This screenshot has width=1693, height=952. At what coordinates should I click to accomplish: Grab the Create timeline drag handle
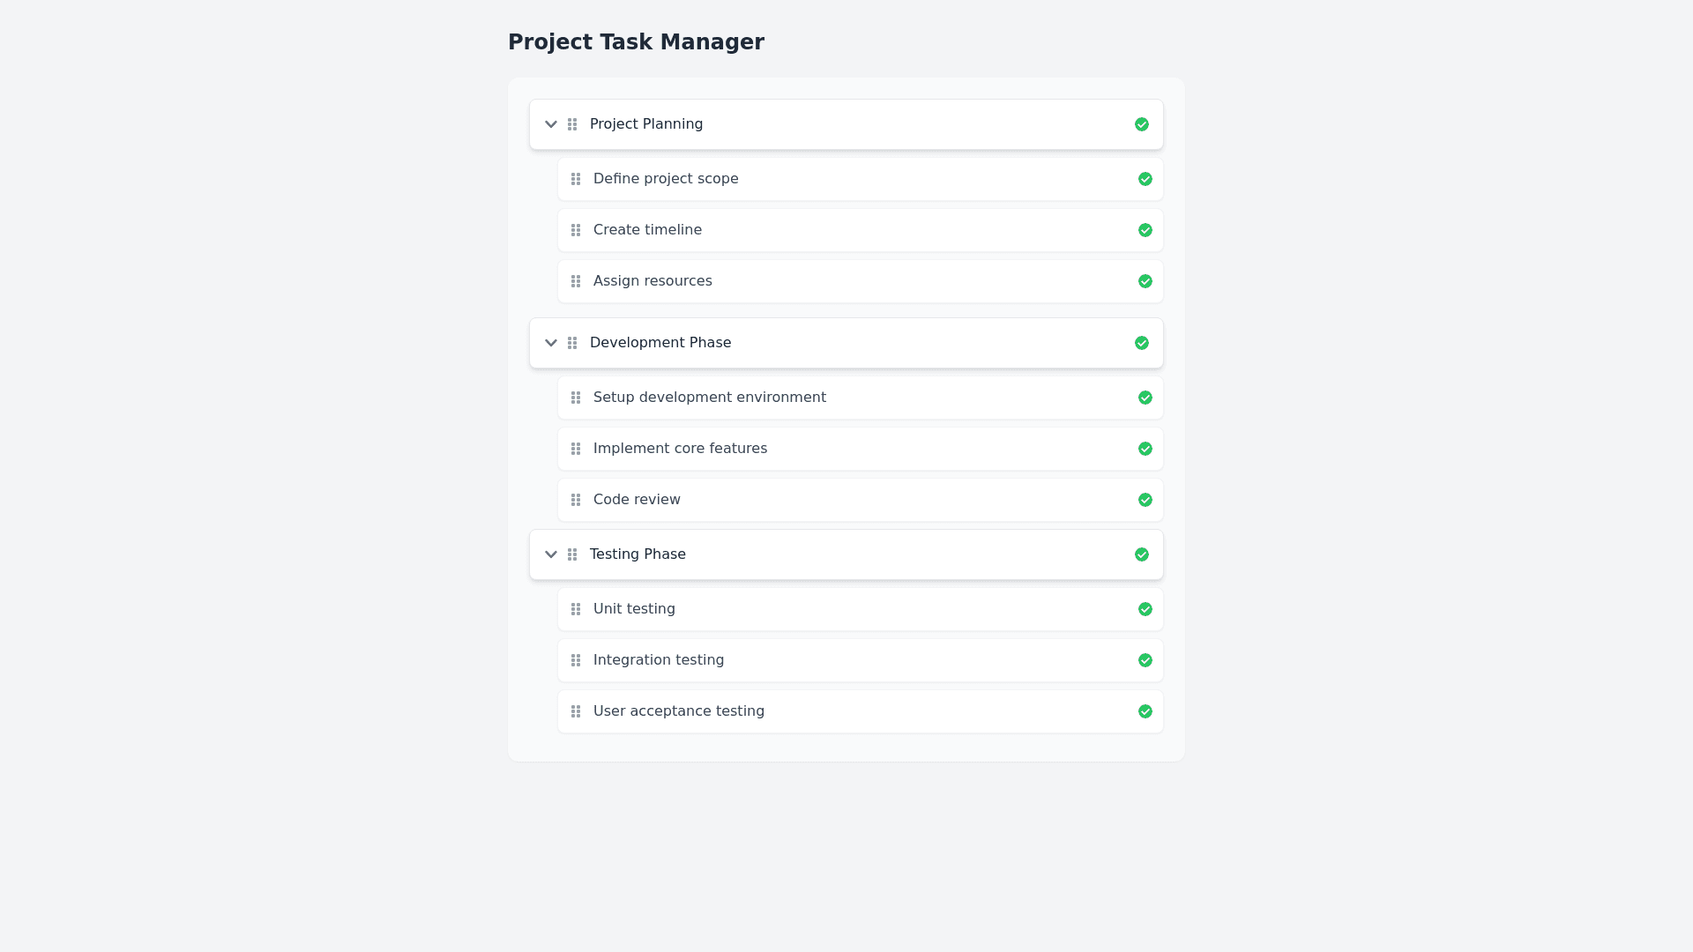(576, 230)
